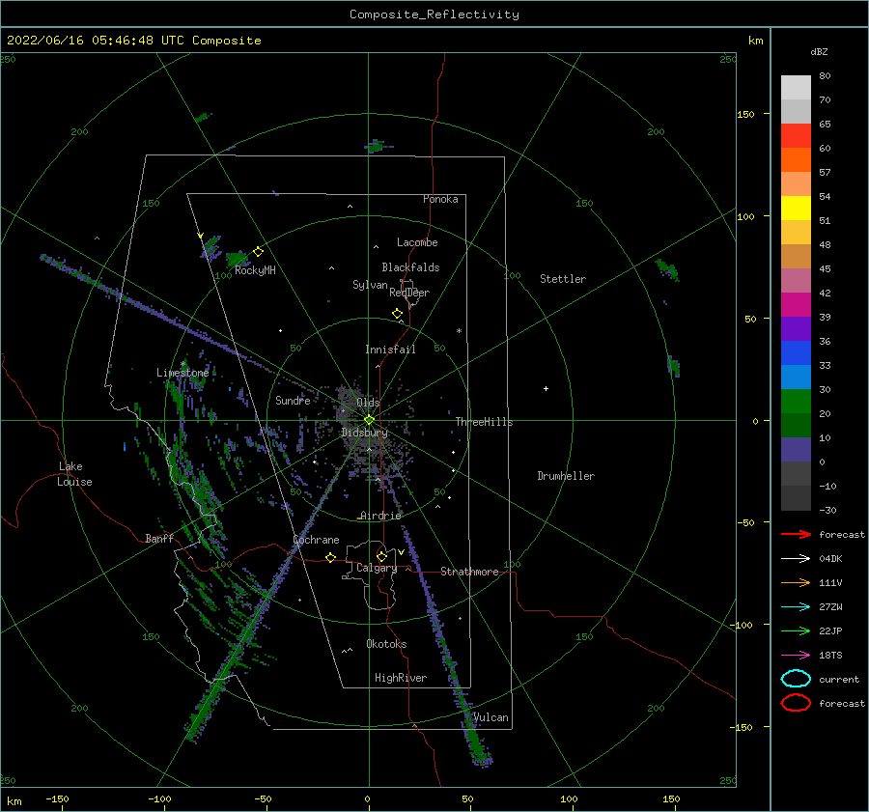Screen dimensions: 869x812
Task: Click the ThreeHills label
Action: point(485,422)
